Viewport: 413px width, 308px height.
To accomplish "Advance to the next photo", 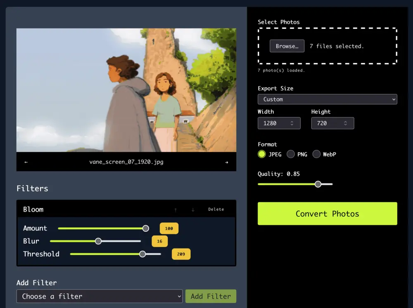I will coord(226,162).
